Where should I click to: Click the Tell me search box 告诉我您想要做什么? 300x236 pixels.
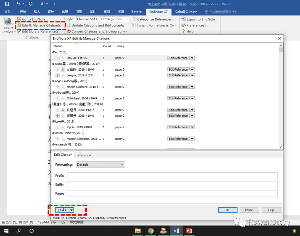click(x=222, y=12)
